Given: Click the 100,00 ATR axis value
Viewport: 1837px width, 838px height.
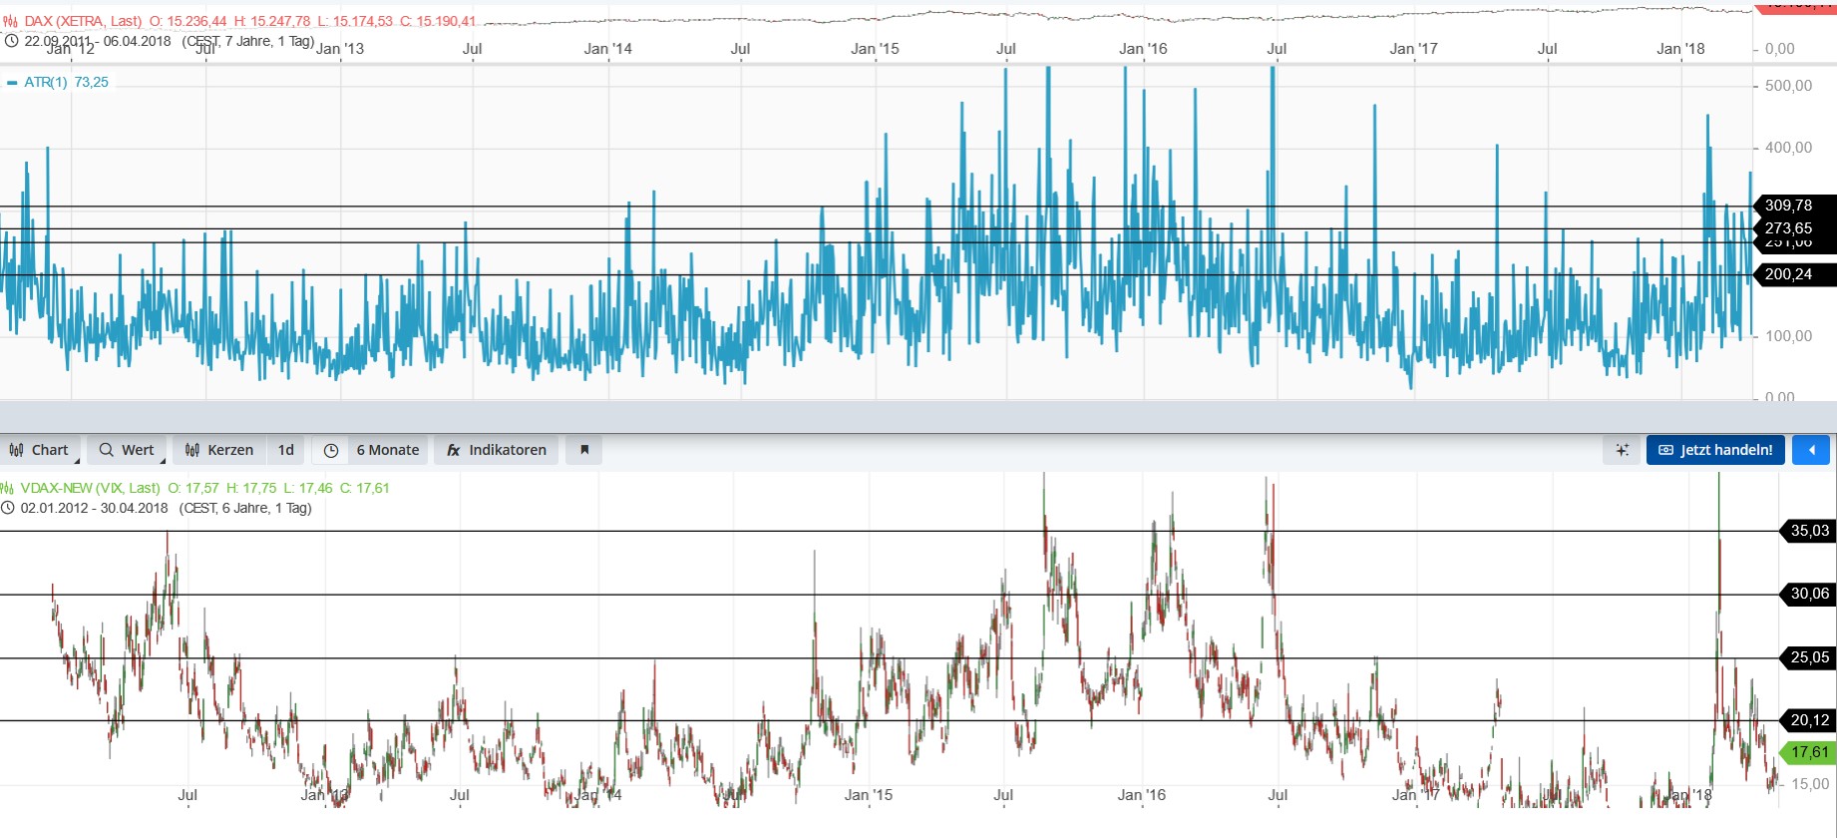Looking at the screenshot, I should click(x=1789, y=336).
